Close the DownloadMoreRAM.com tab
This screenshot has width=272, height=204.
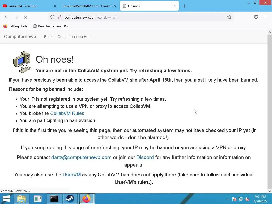(x=115, y=6)
